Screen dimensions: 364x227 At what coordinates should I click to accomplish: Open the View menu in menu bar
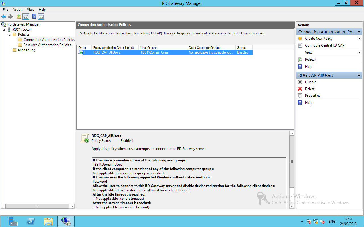pyautogui.click(x=30, y=10)
